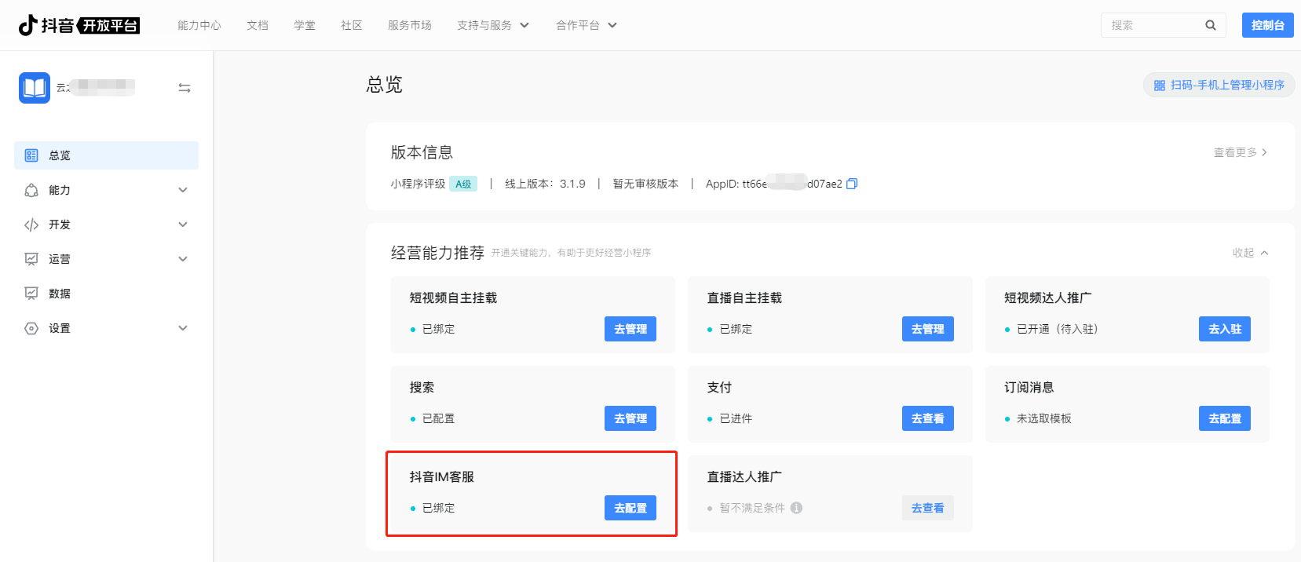Click the 暂无审核版本 text
Screen dimensions: 1301x562
(645, 184)
